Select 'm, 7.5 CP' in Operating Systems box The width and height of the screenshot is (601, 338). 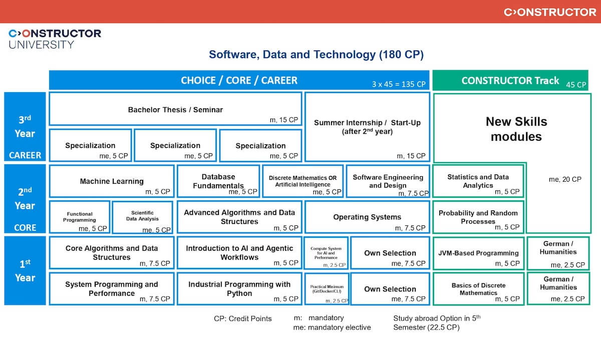409,228
